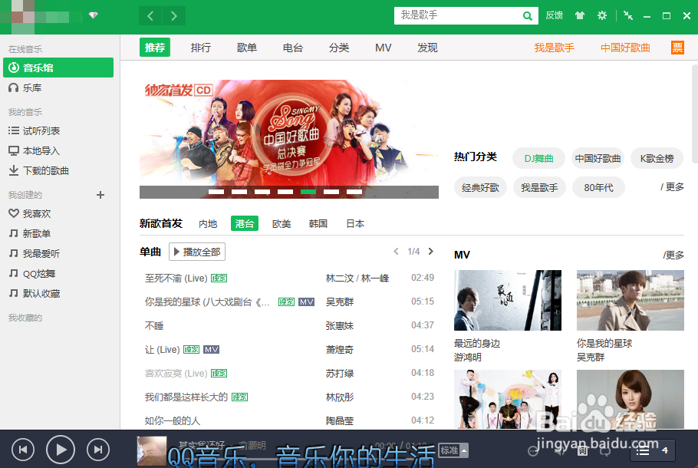Open /更多 link beside the MV heading
Image resolution: width=698 pixels, height=468 pixels.
pyautogui.click(x=673, y=254)
